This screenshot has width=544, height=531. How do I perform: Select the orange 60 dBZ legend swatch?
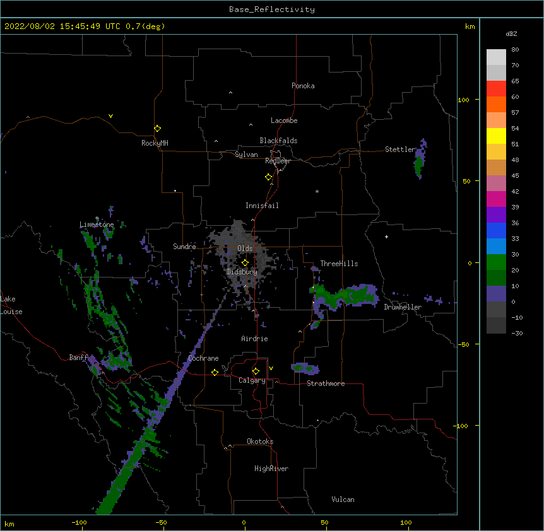tap(496, 104)
